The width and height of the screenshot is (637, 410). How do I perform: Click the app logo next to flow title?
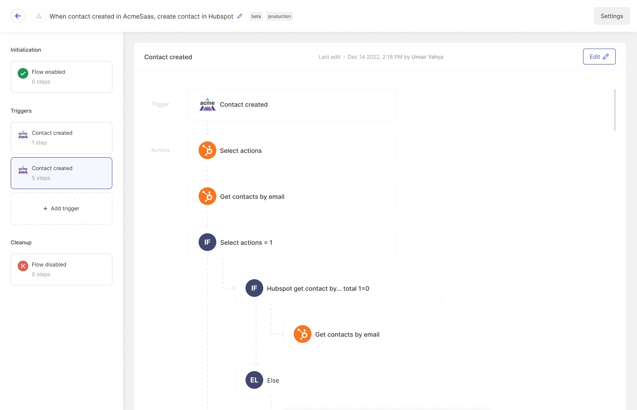(39, 16)
